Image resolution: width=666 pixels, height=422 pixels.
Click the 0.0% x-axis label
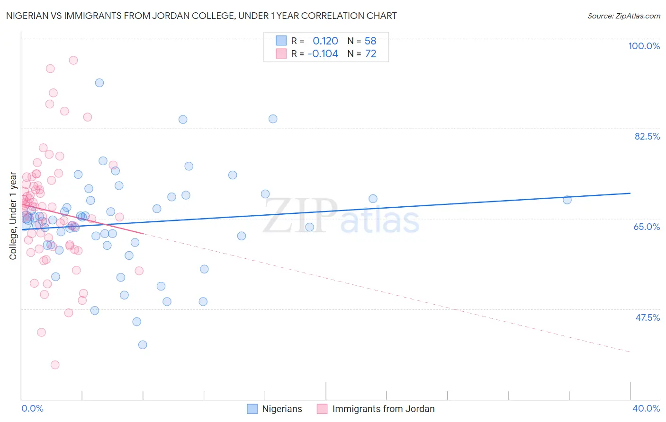(32, 408)
